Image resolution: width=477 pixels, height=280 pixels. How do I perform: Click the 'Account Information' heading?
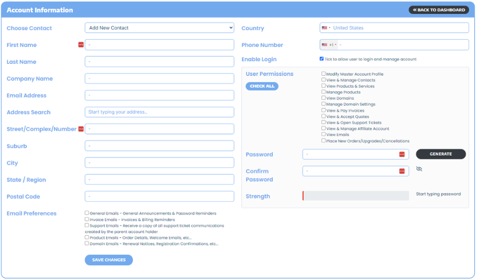pyautogui.click(x=40, y=10)
